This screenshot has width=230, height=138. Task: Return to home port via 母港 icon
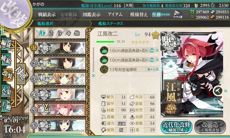coord(21,74)
